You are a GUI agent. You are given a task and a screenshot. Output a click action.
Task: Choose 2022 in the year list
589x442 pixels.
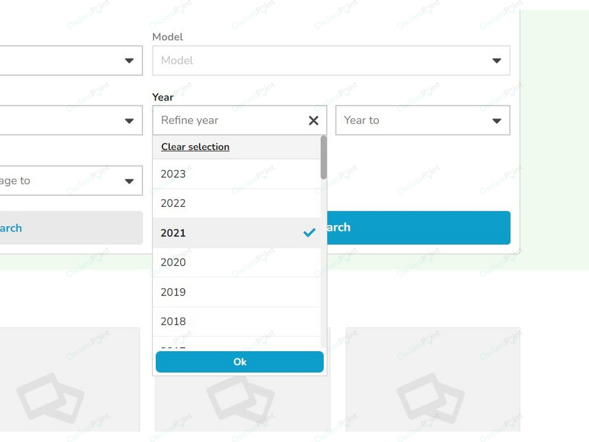(x=237, y=203)
